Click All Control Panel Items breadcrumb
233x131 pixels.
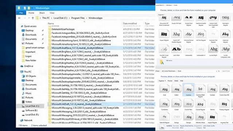coord(168,71)
